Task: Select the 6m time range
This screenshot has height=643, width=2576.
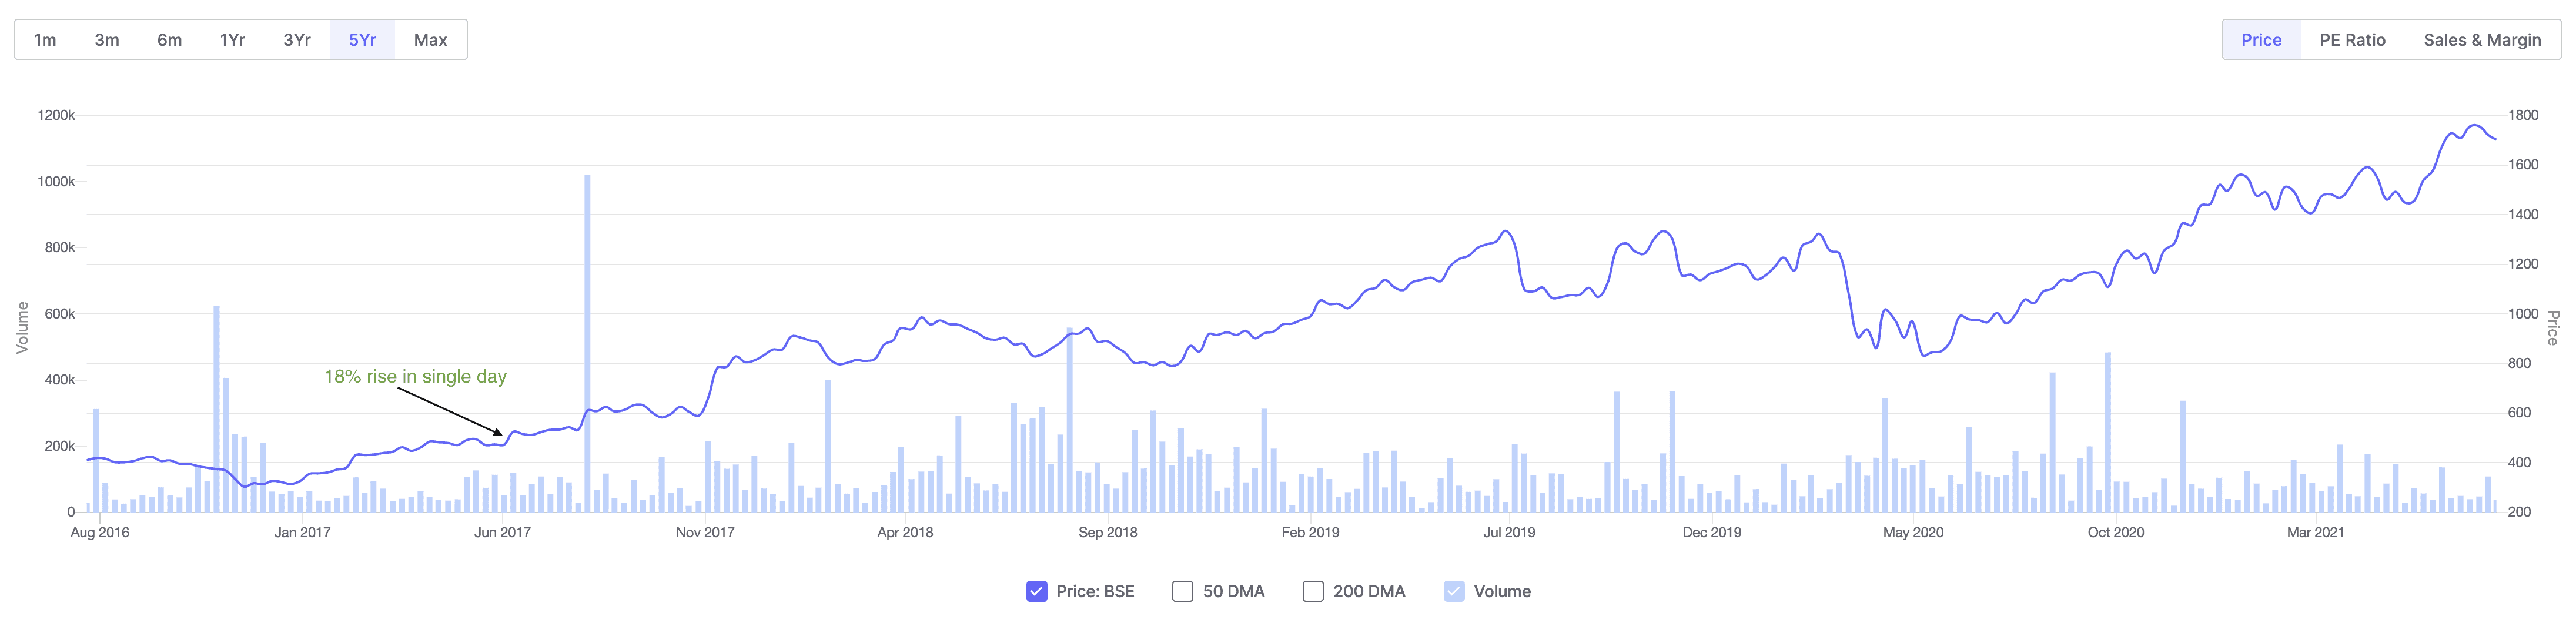Action: click(x=170, y=39)
